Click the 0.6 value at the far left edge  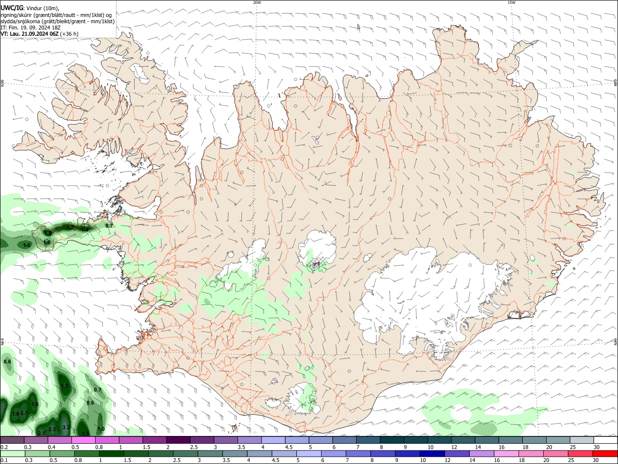pos(7,362)
